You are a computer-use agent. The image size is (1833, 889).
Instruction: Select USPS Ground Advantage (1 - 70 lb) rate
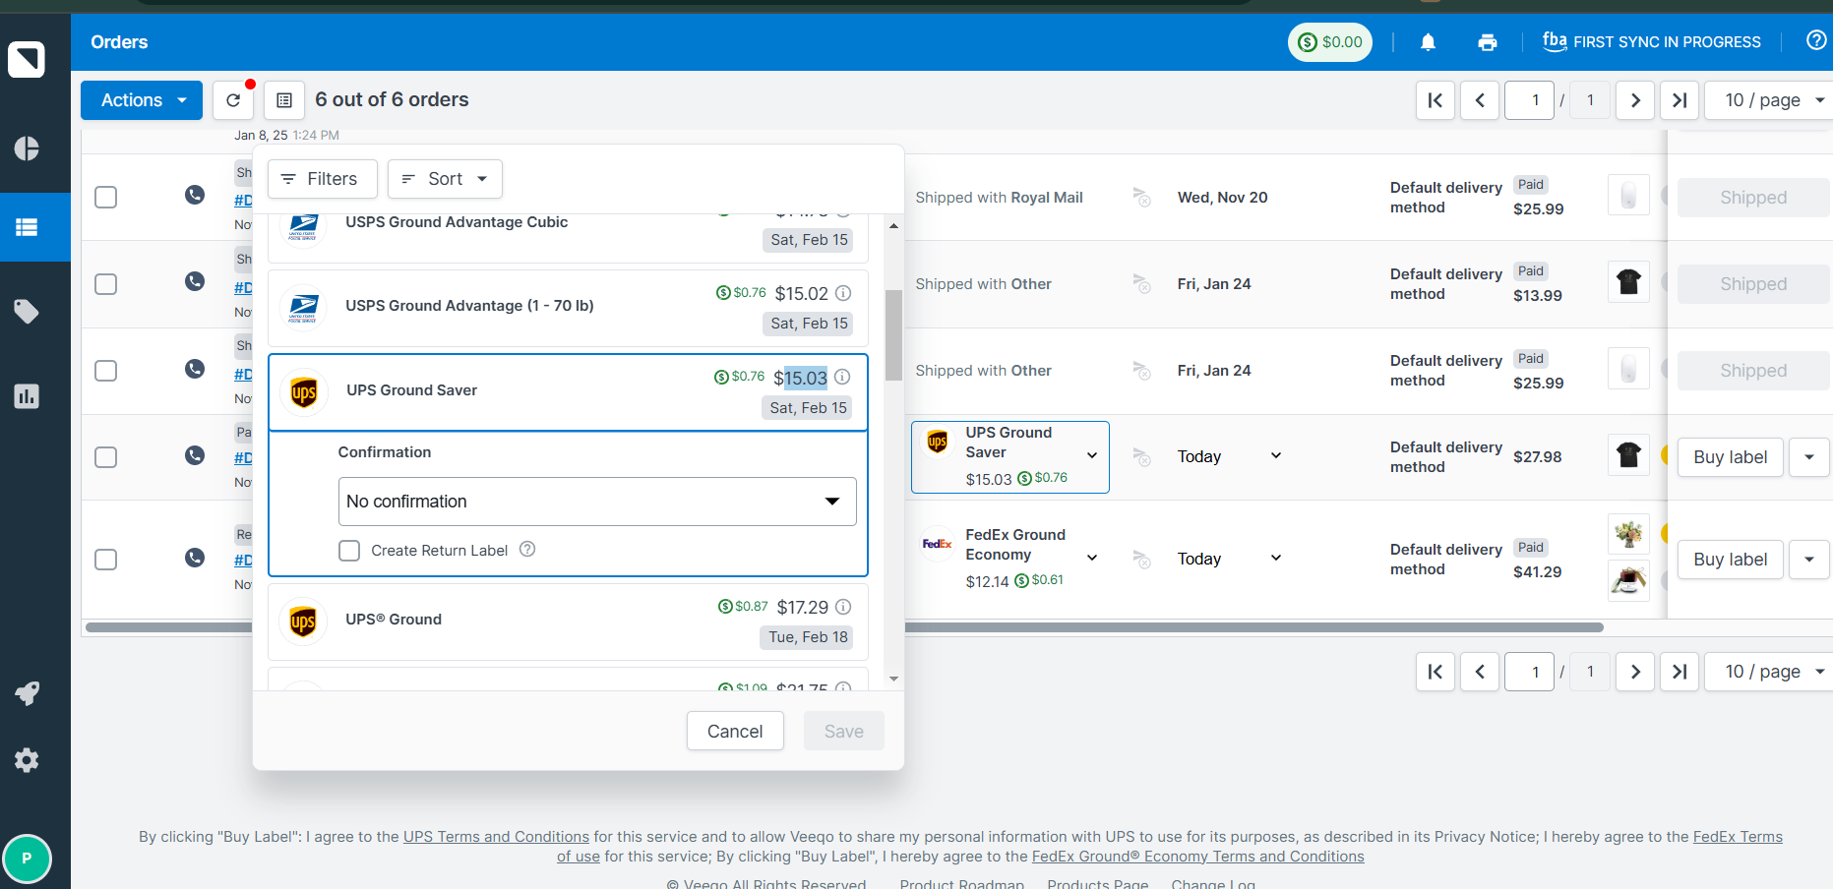568,308
